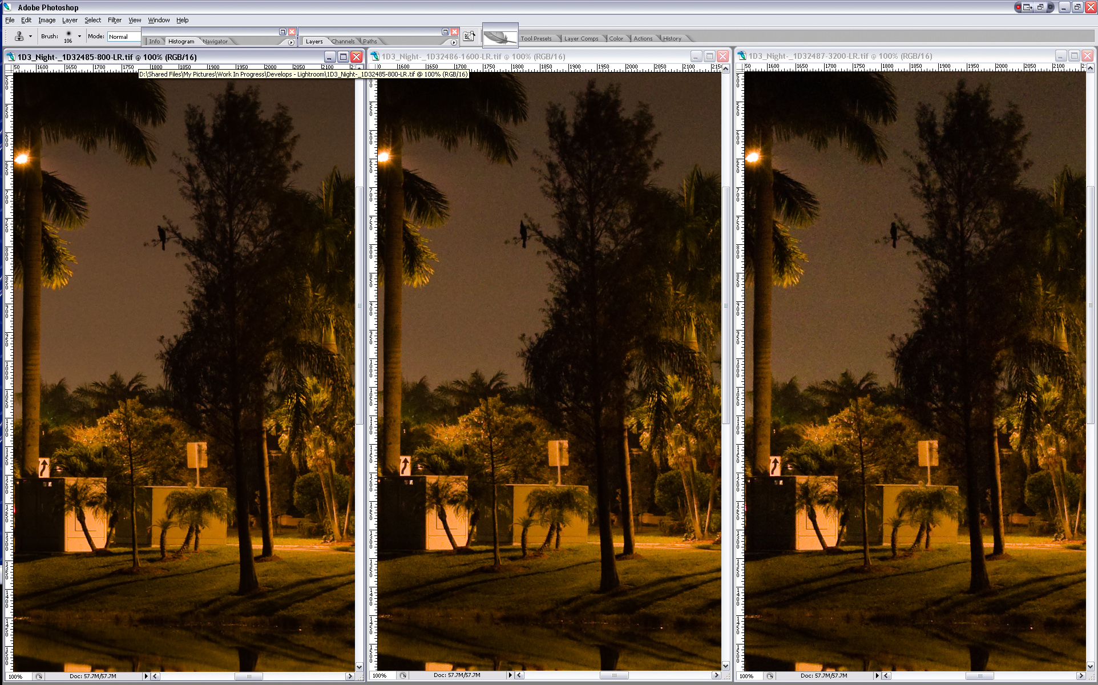Viewport: 1098px width, 685px height.
Task: Open status info popup arrow in 800-LR.tif window
Action: 146,676
